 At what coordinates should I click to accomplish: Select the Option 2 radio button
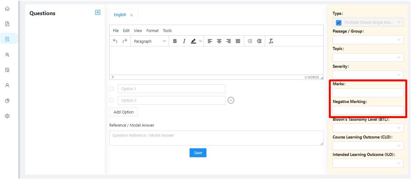[x=112, y=100]
